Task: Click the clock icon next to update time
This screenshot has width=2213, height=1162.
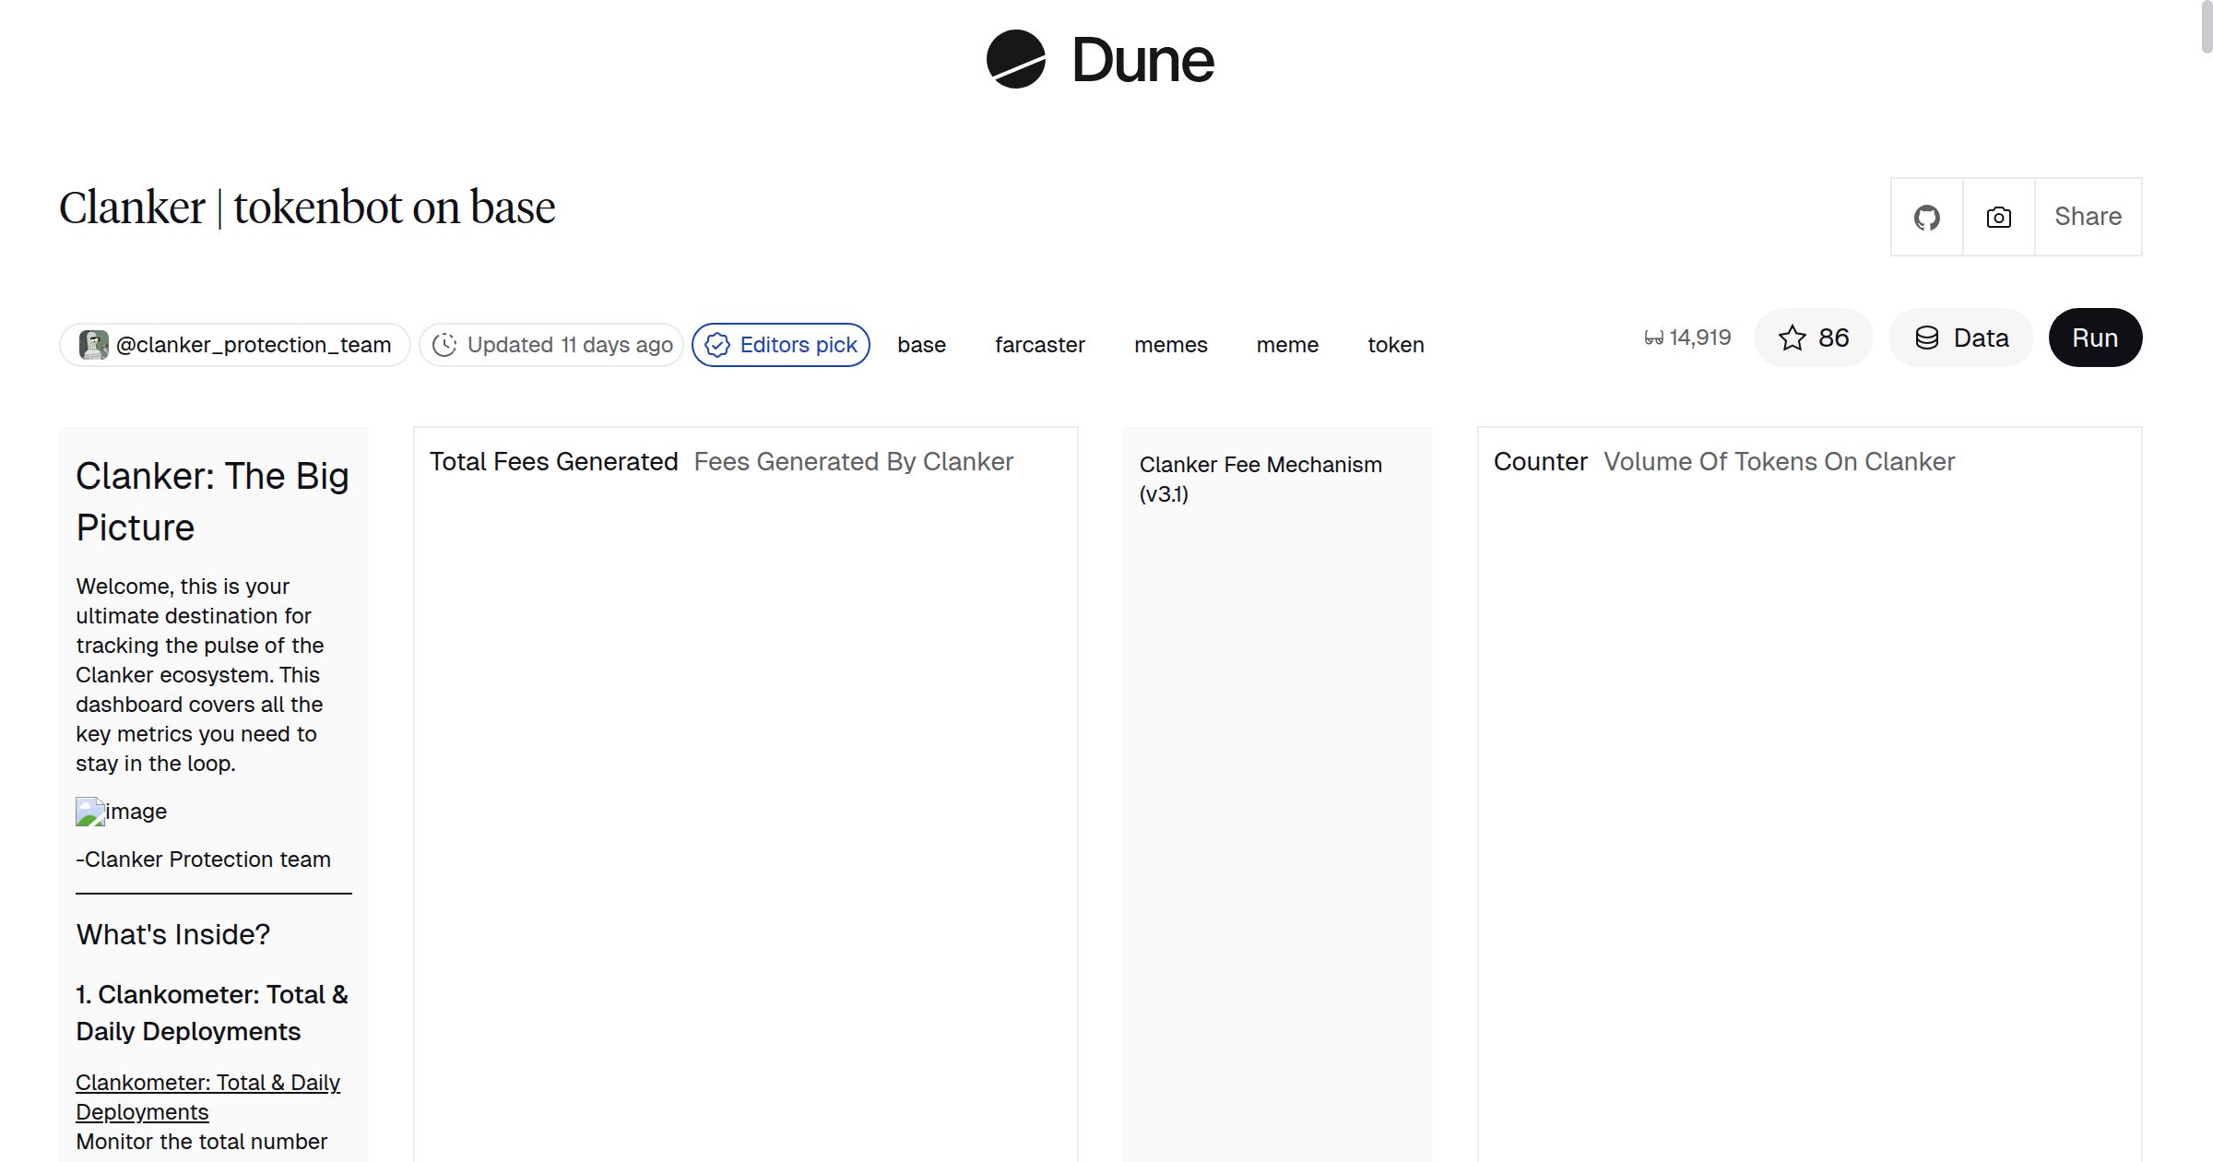Action: pos(445,344)
